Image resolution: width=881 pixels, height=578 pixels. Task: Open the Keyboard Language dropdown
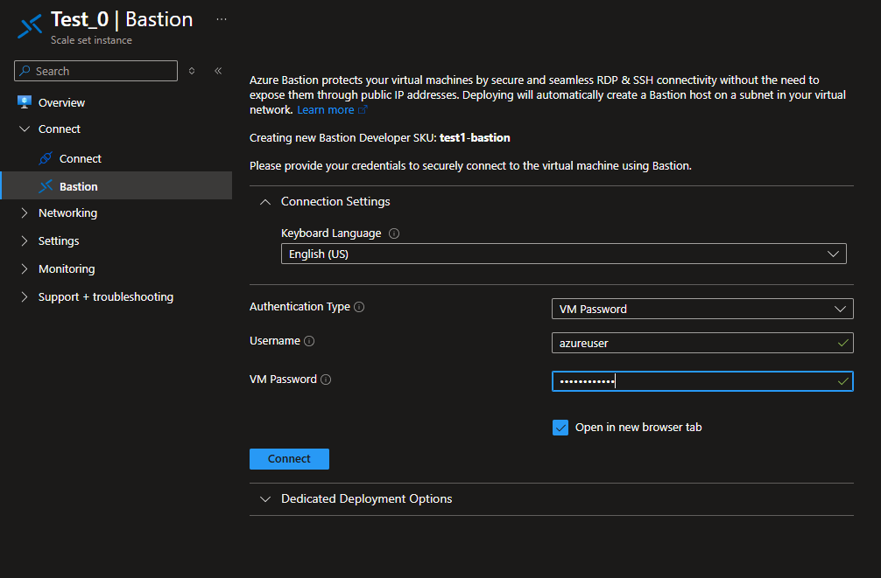tap(564, 254)
